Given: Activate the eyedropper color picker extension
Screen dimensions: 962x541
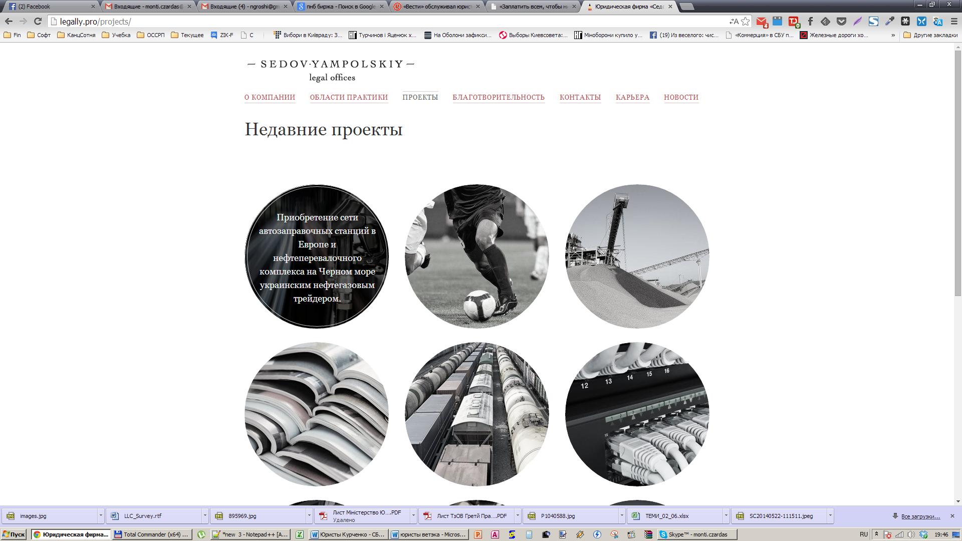Looking at the screenshot, I should (890, 21).
